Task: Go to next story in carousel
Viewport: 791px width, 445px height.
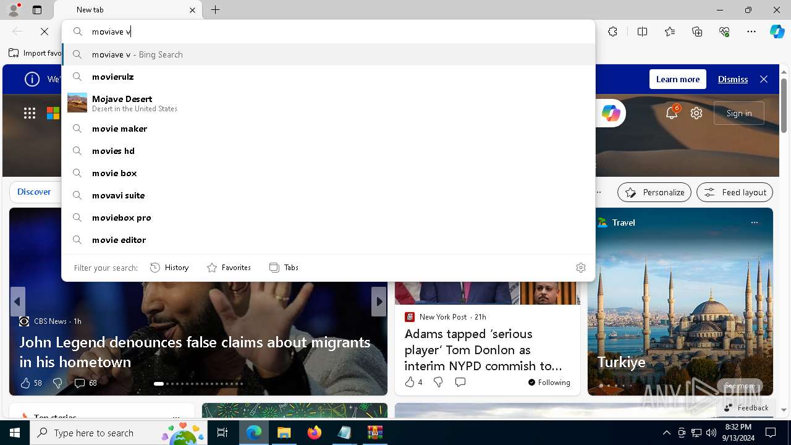Action: pyautogui.click(x=379, y=302)
